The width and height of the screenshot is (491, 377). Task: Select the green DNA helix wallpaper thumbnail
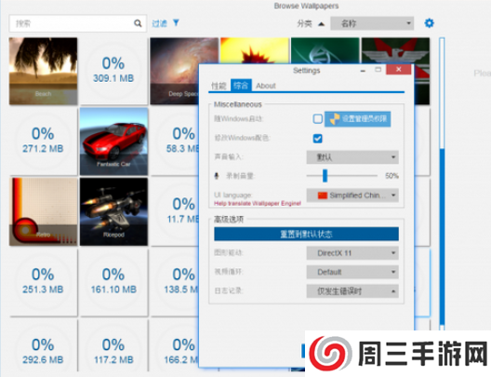pyautogui.click(x=325, y=50)
